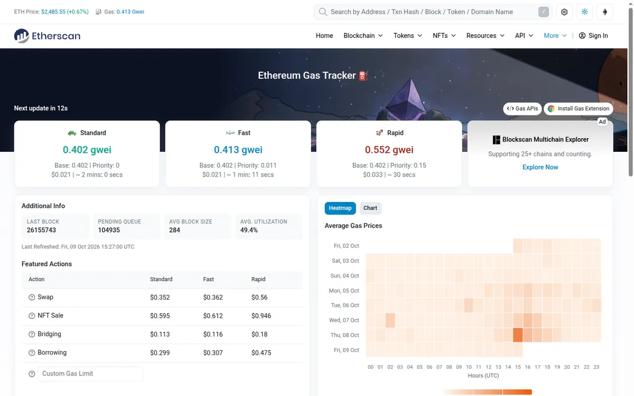The image size is (634, 396).
Task: Expand the Blockchain menu
Action: [363, 36]
